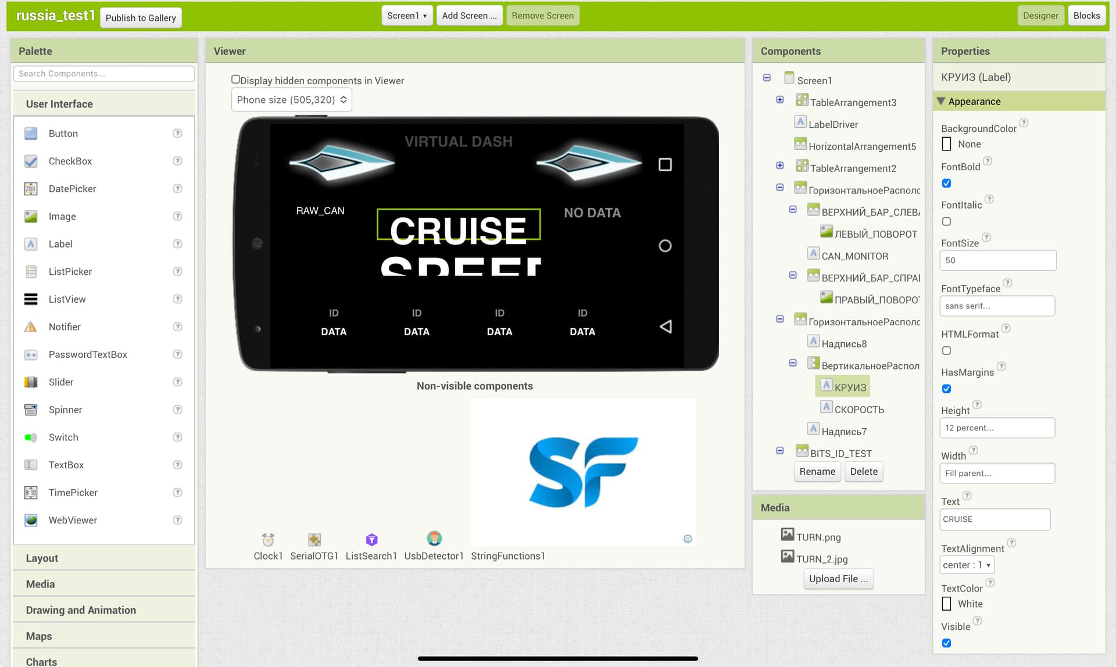The image size is (1116, 667).
Task: Rename the selected КРУИЗ component
Action: coord(817,471)
